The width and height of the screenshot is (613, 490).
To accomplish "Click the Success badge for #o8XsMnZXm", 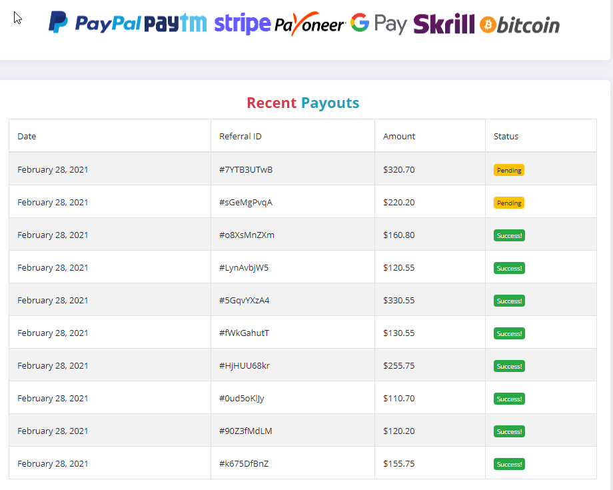I will coord(509,235).
